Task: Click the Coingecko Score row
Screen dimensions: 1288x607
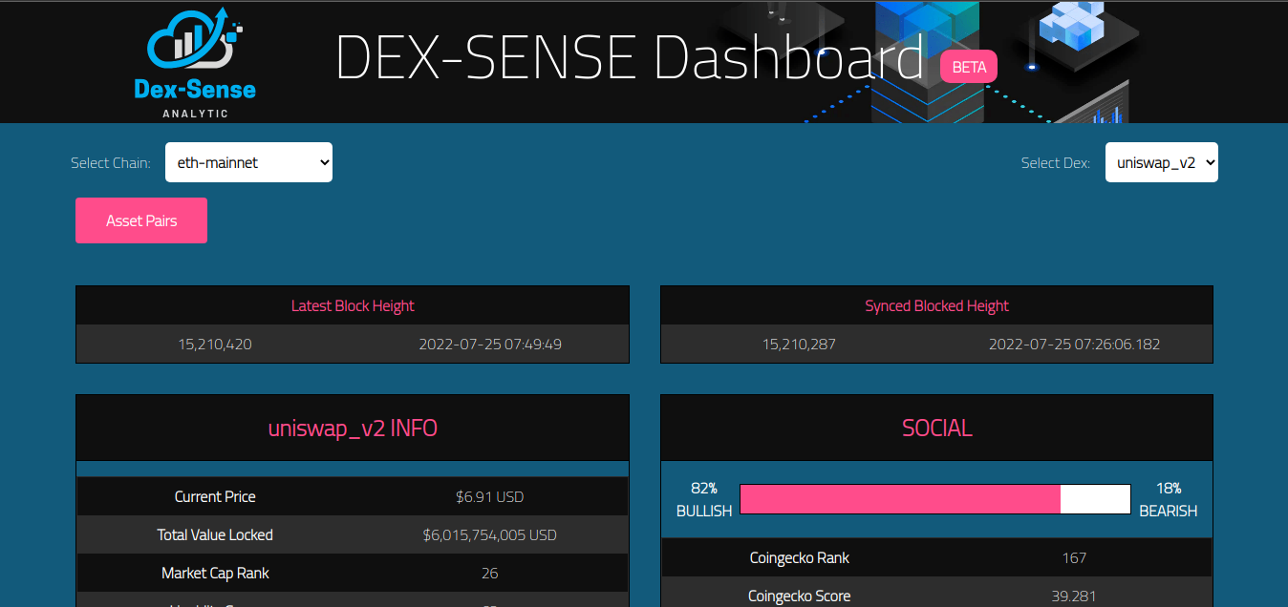Action: click(x=936, y=597)
